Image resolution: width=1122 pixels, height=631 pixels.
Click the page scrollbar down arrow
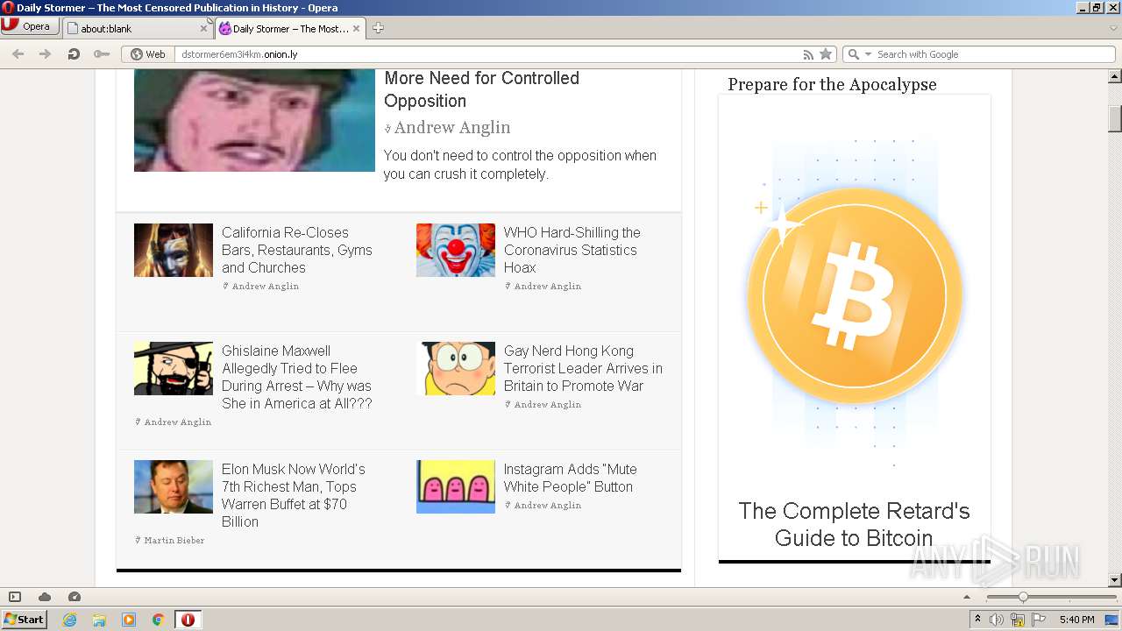(x=1115, y=579)
